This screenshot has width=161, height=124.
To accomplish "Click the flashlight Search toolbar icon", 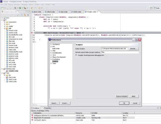I will point(32,8).
